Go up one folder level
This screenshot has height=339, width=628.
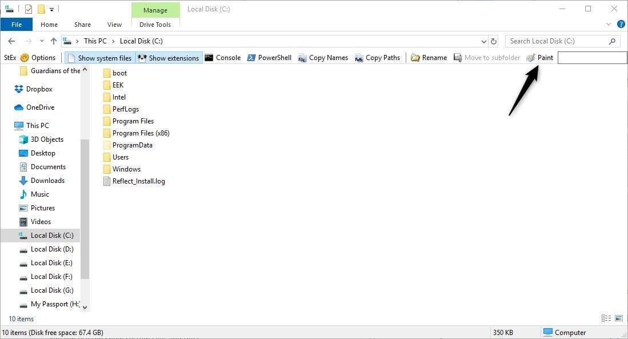[x=54, y=41]
